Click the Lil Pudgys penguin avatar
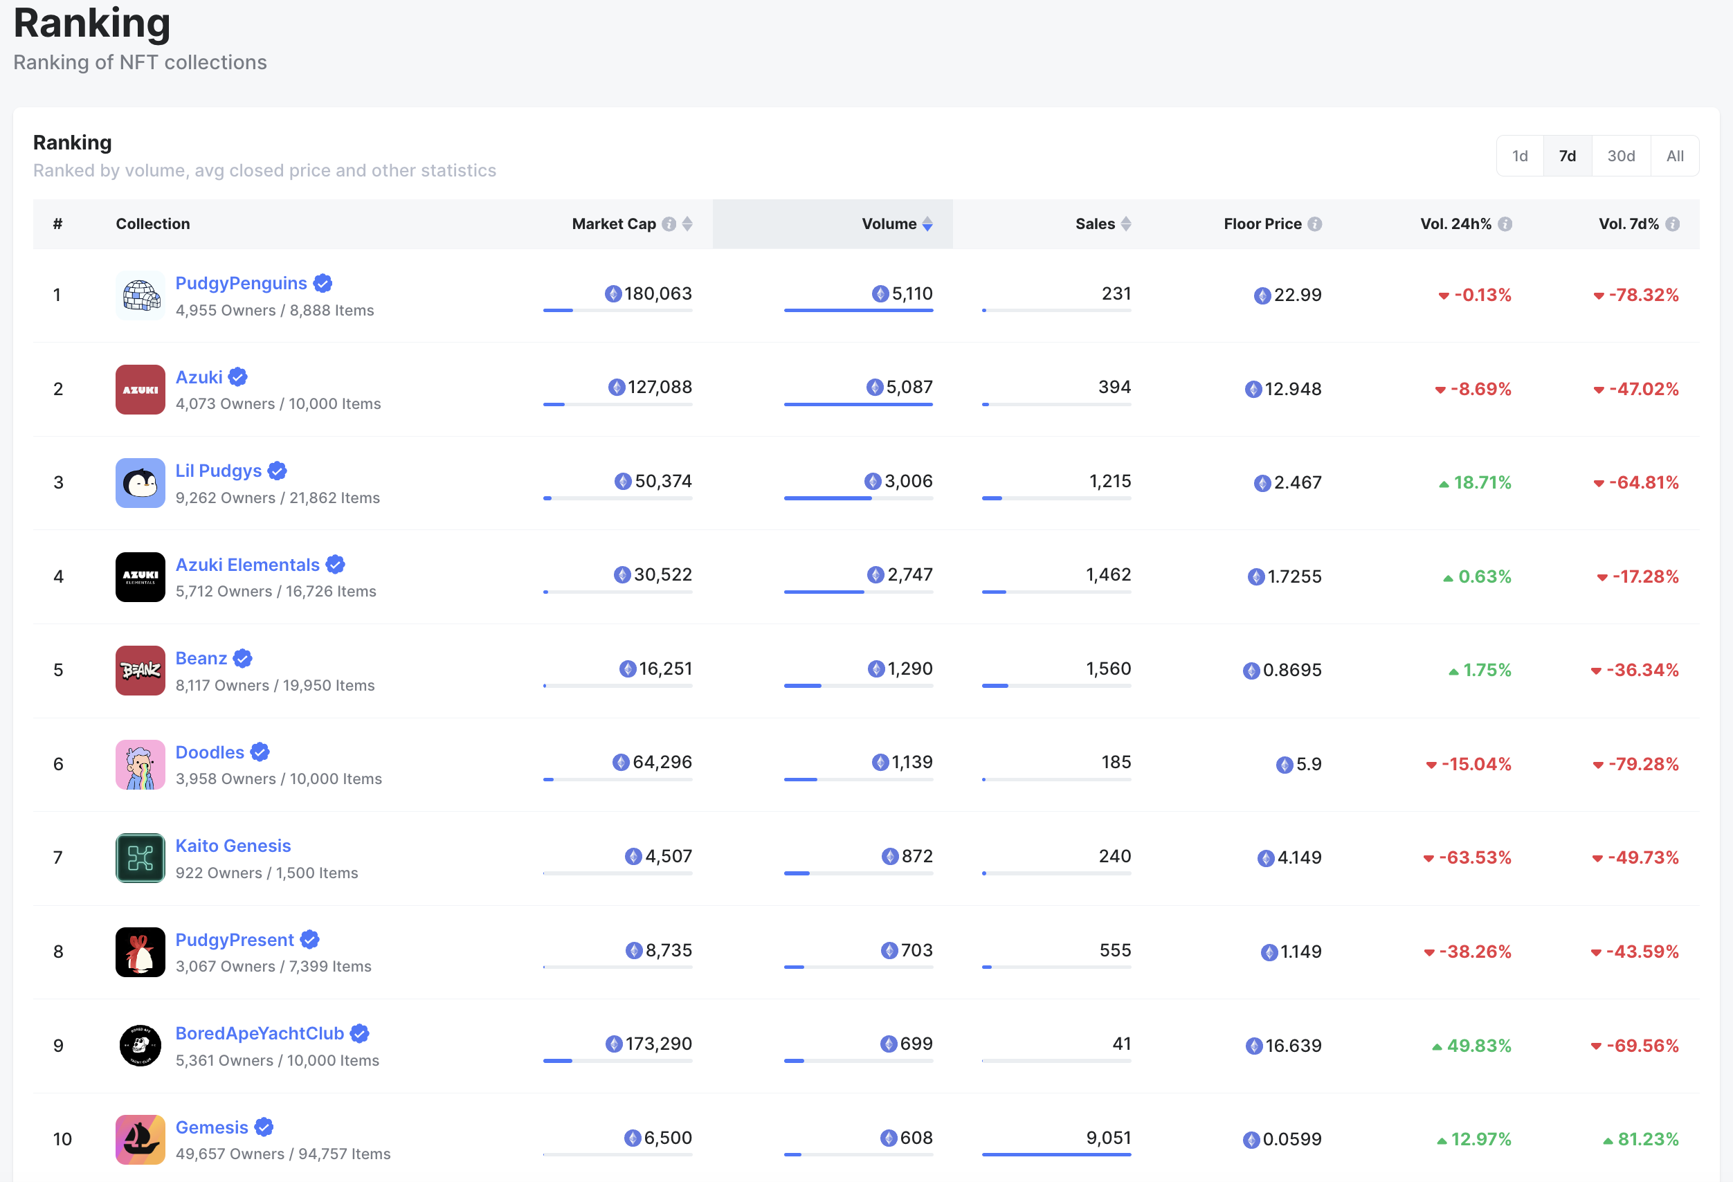This screenshot has width=1733, height=1182. click(x=140, y=483)
